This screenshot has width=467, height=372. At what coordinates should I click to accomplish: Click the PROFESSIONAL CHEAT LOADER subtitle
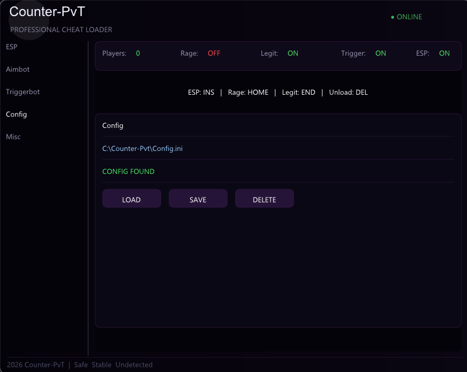61,30
